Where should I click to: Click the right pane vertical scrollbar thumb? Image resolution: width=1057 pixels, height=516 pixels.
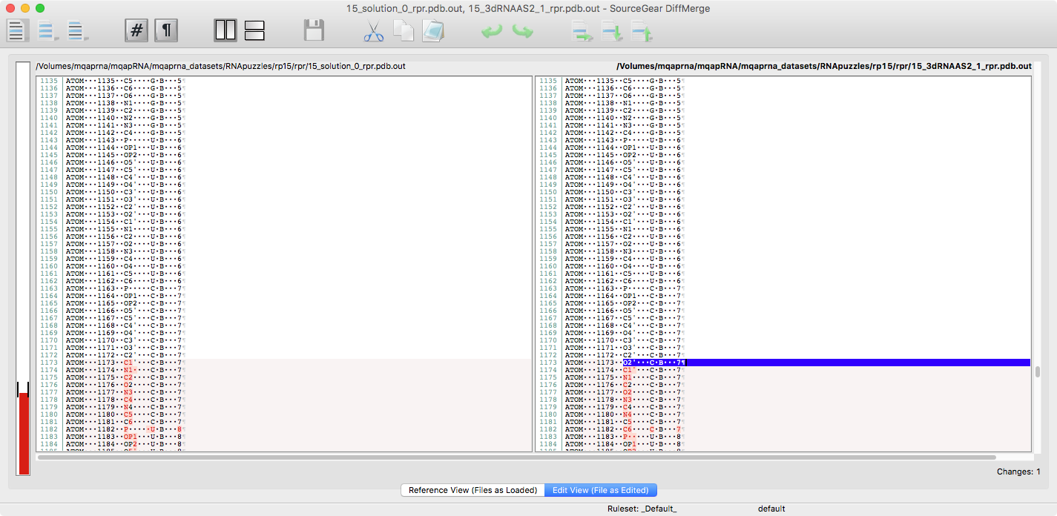tap(1037, 371)
